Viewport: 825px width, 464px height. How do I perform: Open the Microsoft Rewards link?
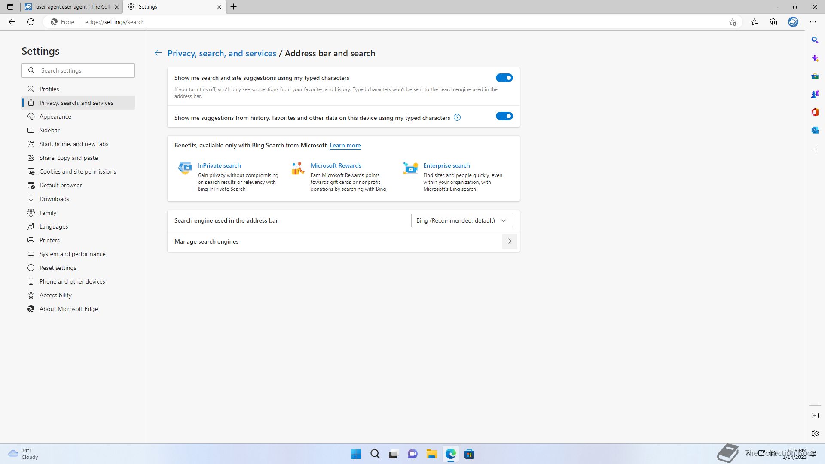(x=336, y=165)
